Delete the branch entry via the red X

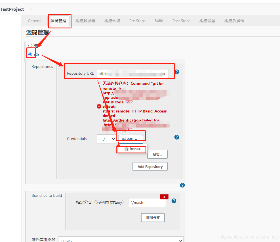coord(164,197)
